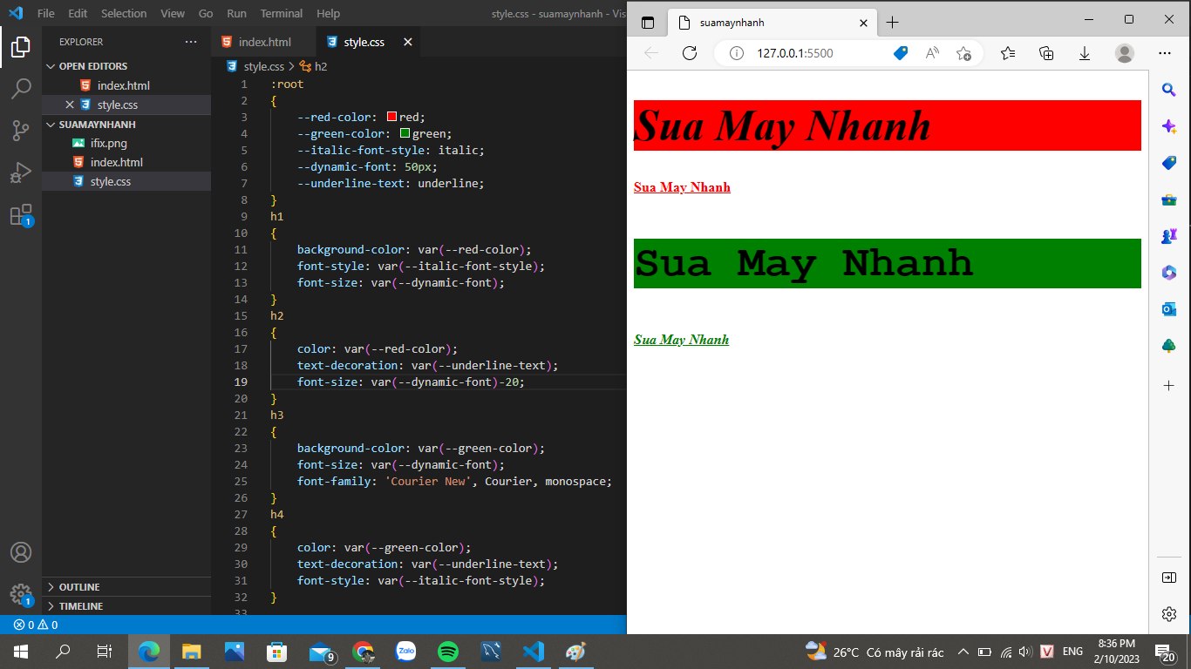This screenshot has width=1191, height=669.
Task: Expand the Outline section
Action: click(x=126, y=587)
